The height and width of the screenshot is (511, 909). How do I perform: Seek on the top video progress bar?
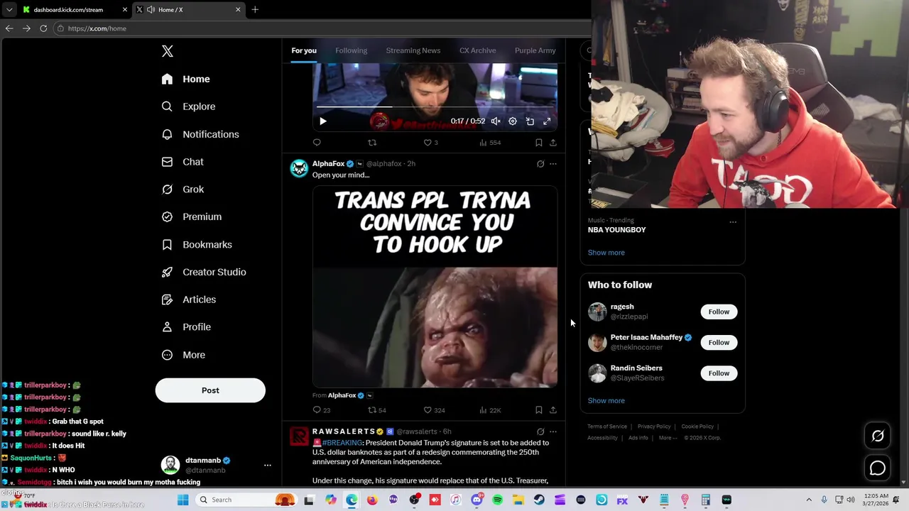click(435, 107)
